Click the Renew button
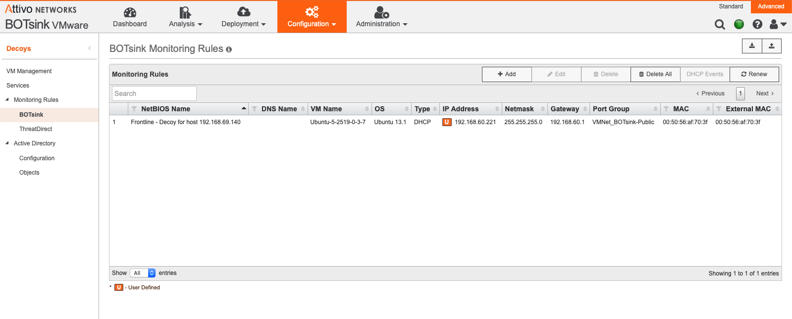The height and width of the screenshot is (319, 792). pos(754,74)
